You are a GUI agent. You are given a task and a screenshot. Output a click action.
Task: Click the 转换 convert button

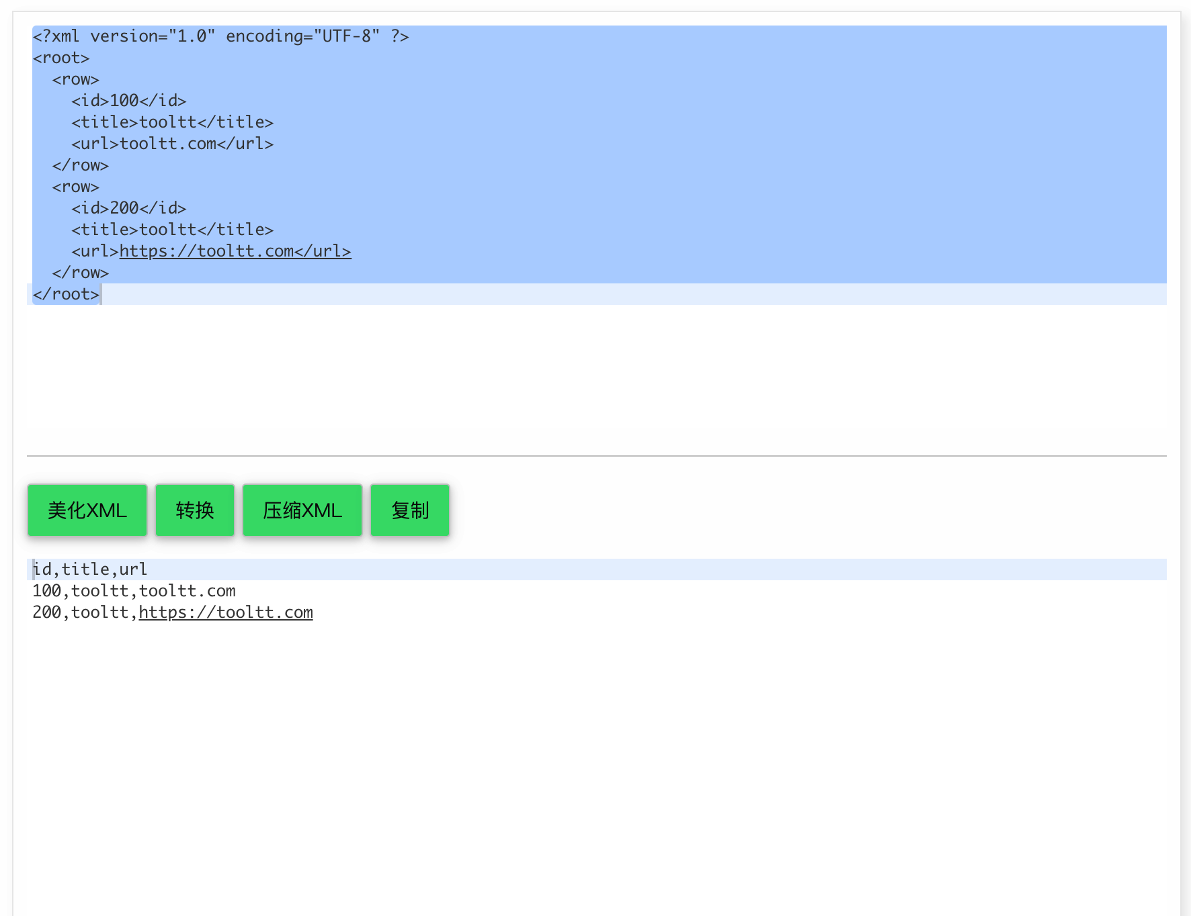coord(195,510)
